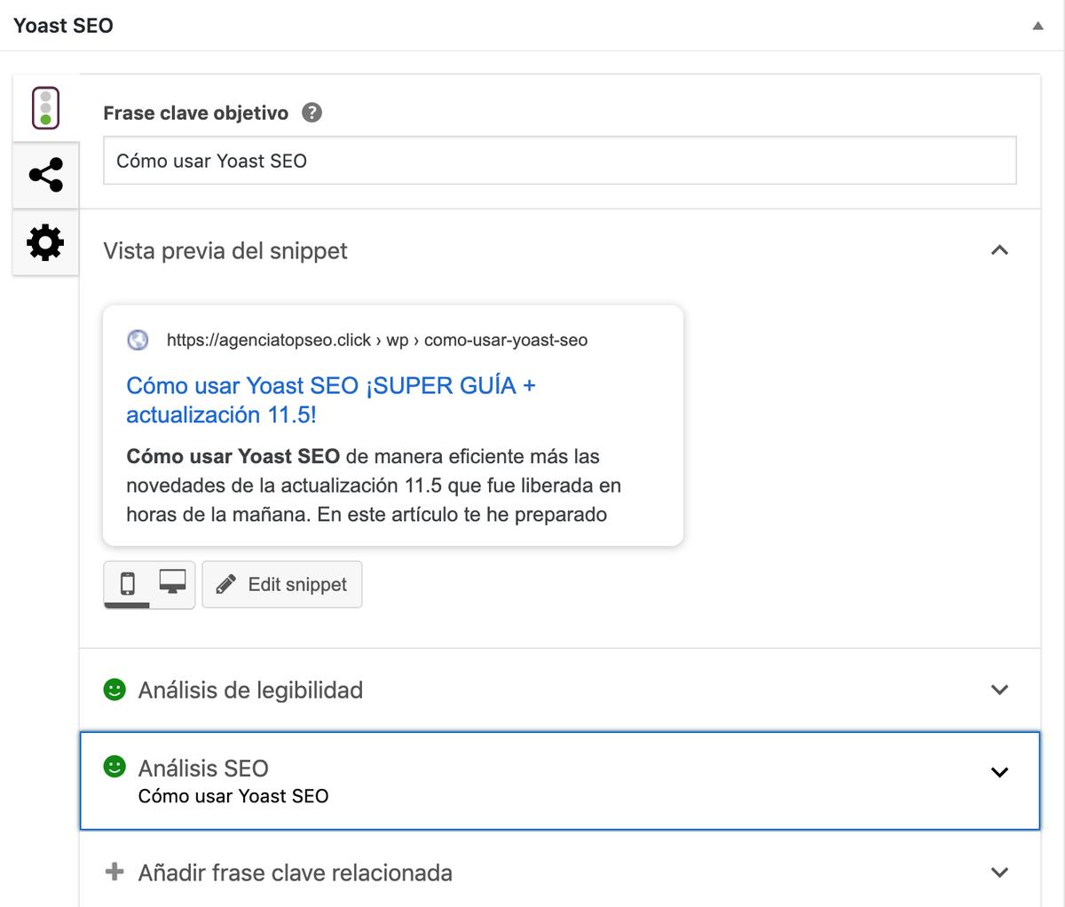Viewport: 1065px width, 907px height.
Task: Open the advanced settings gear tab
Action: [x=45, y=242]
